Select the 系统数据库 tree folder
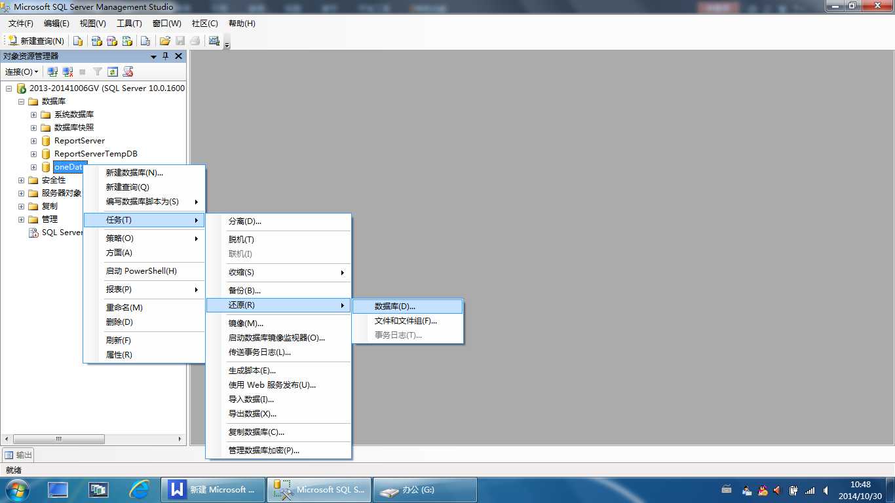Viewport: 895px width, 503px height. coord(74,115)
